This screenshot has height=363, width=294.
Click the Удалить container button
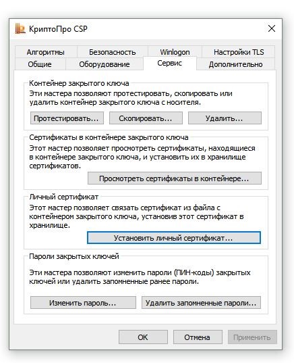[x=225, y=118]
